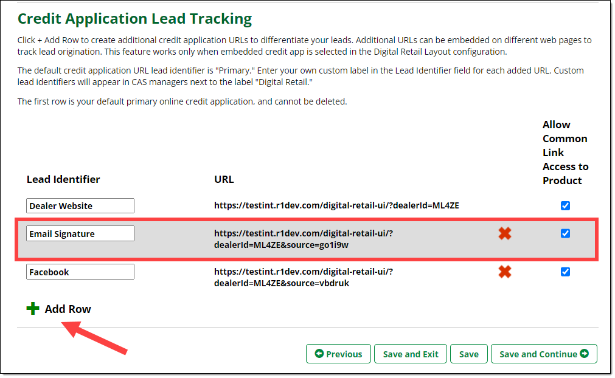Toggle the Email Signature row checkbox
615x378 pixels.
point(565,233)
